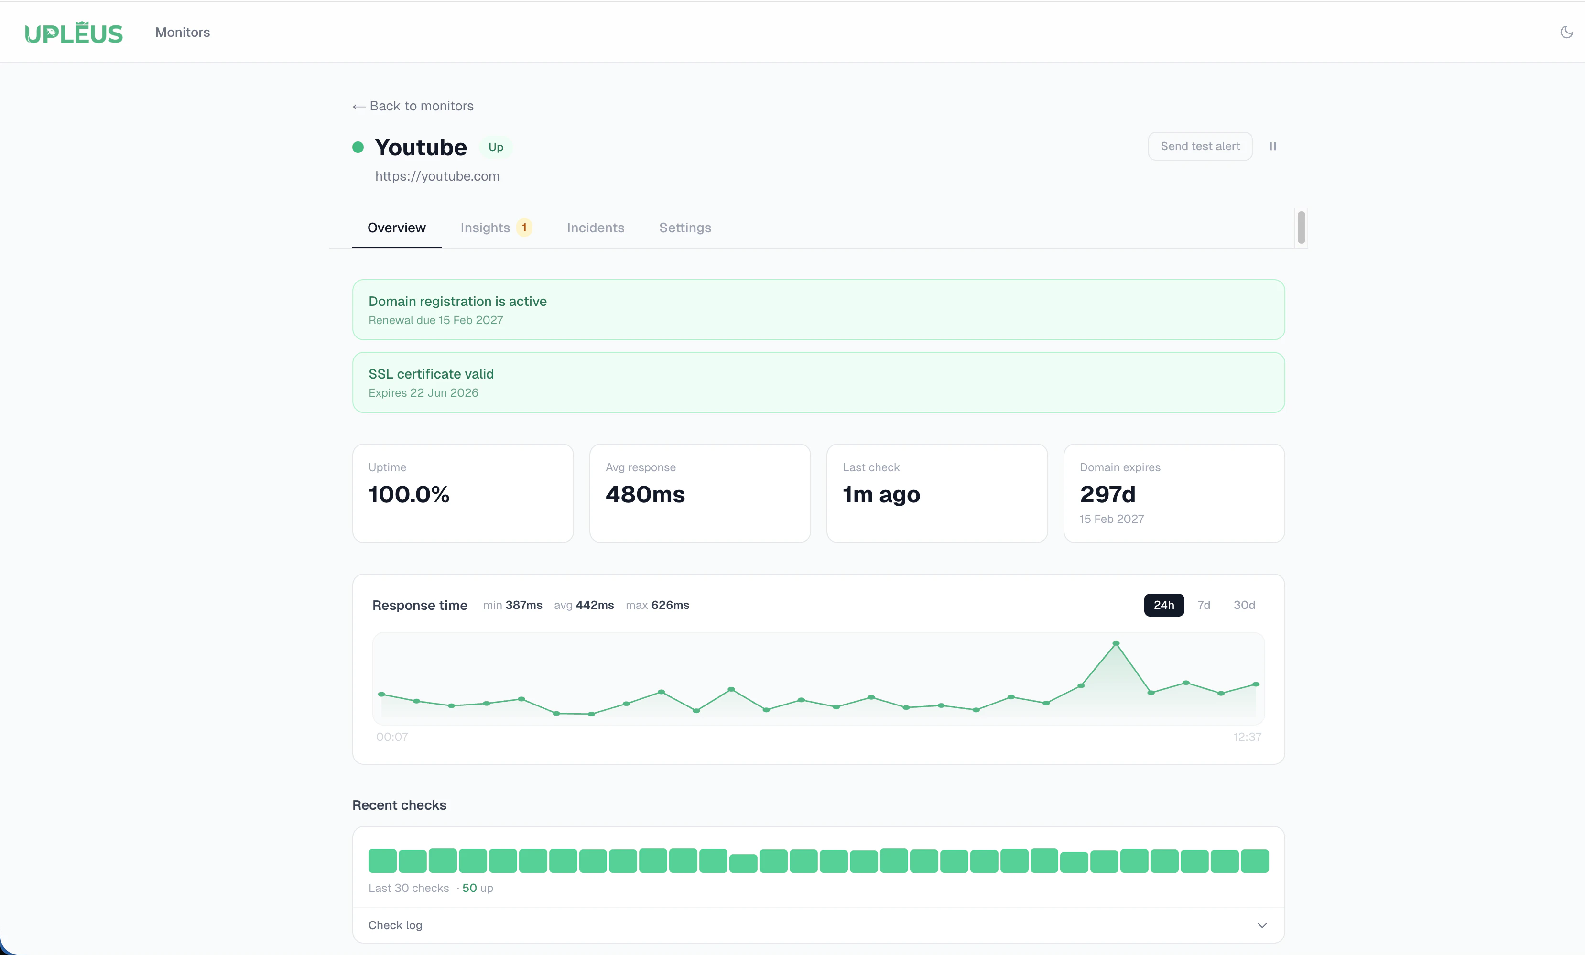Viewport: 1585px width, 955px height.
Task: Click the Insights notification badge
Action: click(x=524, y=228)
